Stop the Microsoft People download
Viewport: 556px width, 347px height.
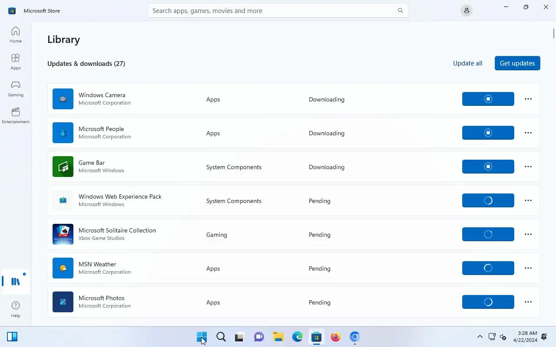coord(488,133)
